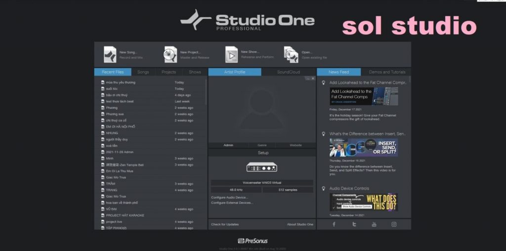Open the Instagram icon below News Feed

pyautogui.click(x=394, y=224)
